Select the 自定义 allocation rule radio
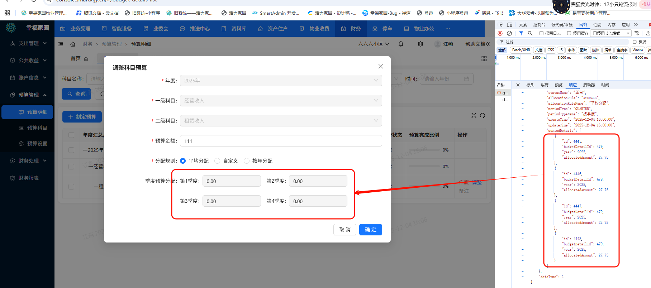Screen dimensions: 651x288 click(x=217, y=161)
